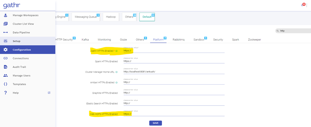Open Help menu item
311x127 pixels.
coord(28,93)
